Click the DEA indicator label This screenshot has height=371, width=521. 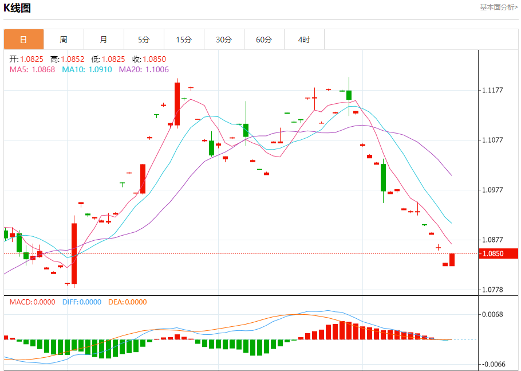click(x=128, y=302)
